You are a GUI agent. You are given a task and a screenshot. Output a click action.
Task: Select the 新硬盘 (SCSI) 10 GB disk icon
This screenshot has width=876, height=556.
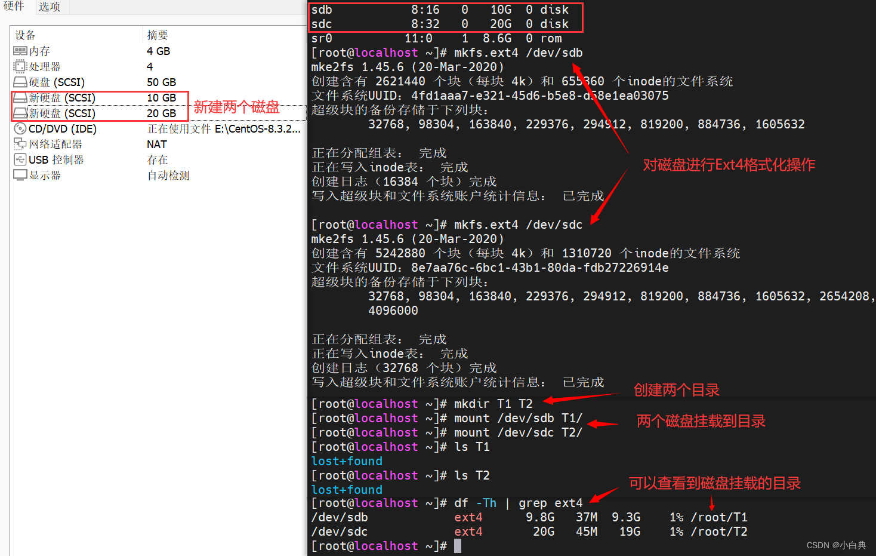pos(20,98)
